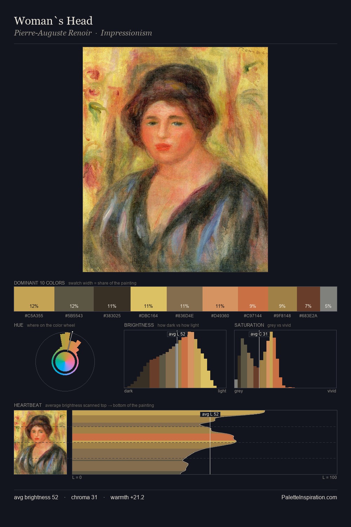Open the main Woman's Head painting image

point(175,160)
